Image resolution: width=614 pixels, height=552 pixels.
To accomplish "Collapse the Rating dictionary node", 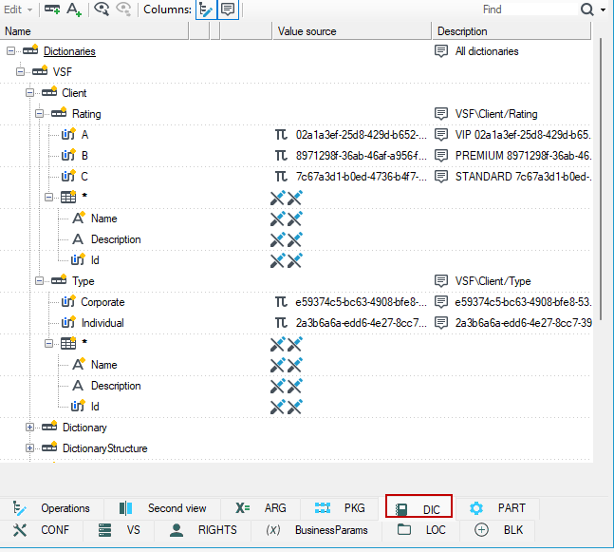I will click(x=39, y=114).
